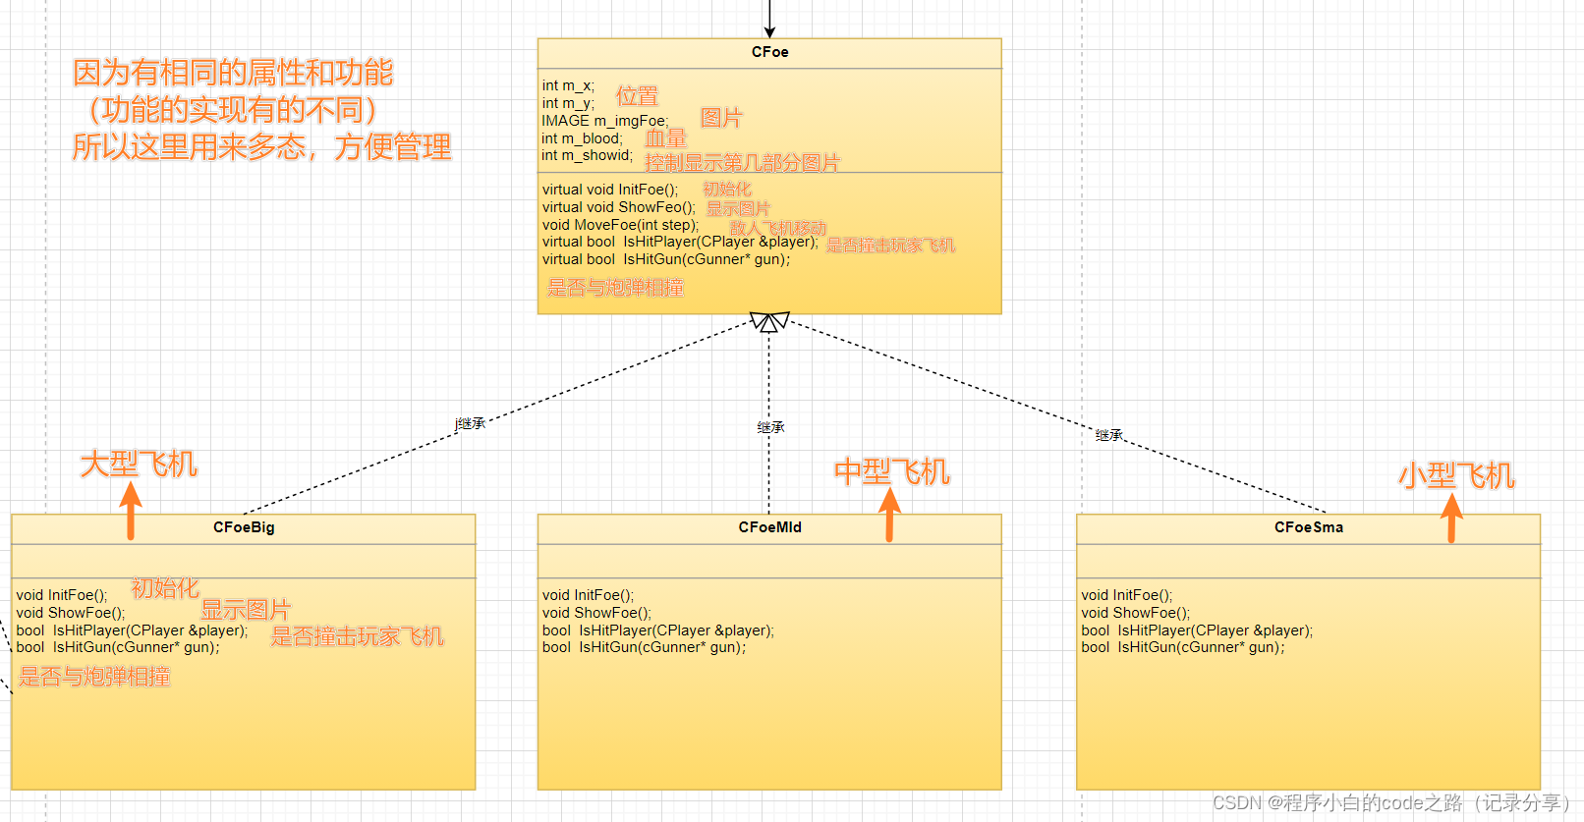Click the orange 图片 annotation
The height and width of the screenshot is (822, 1584).
tap(721, 118)
